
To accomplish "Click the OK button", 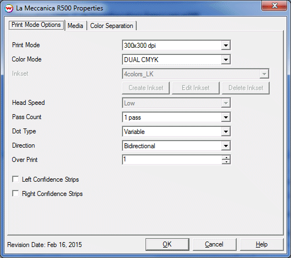I will click(x=167, y=244).
